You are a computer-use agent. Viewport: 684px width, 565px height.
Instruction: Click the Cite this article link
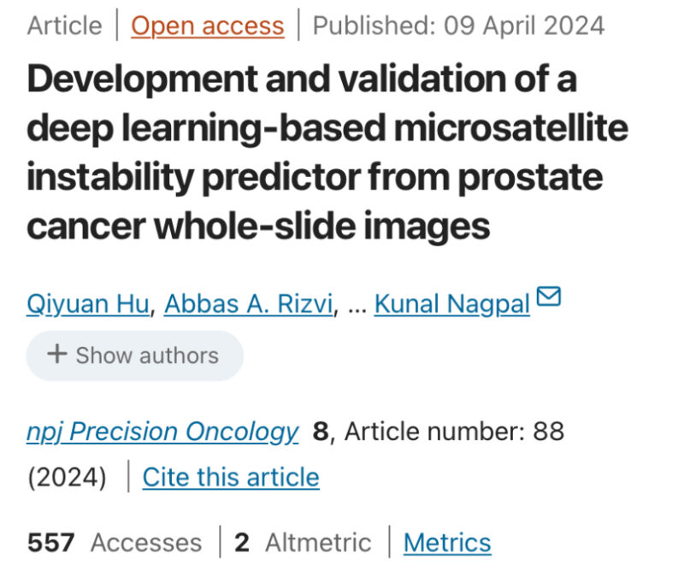tap(231, 477)
